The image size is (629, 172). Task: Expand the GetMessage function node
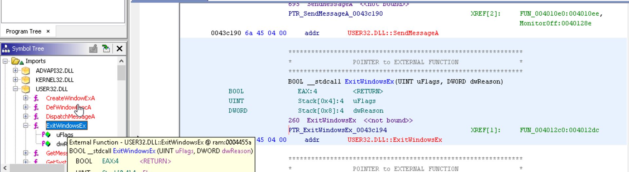click(x=26, y=153)
